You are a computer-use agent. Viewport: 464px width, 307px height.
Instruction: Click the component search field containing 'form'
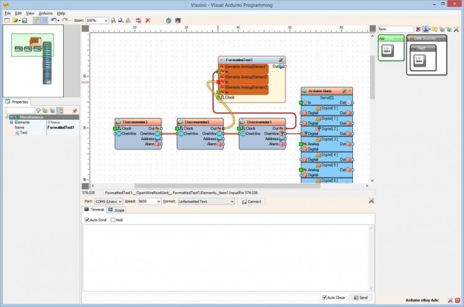pos(395,29)
